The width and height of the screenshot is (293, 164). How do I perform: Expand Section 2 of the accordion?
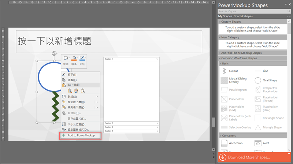131,123
